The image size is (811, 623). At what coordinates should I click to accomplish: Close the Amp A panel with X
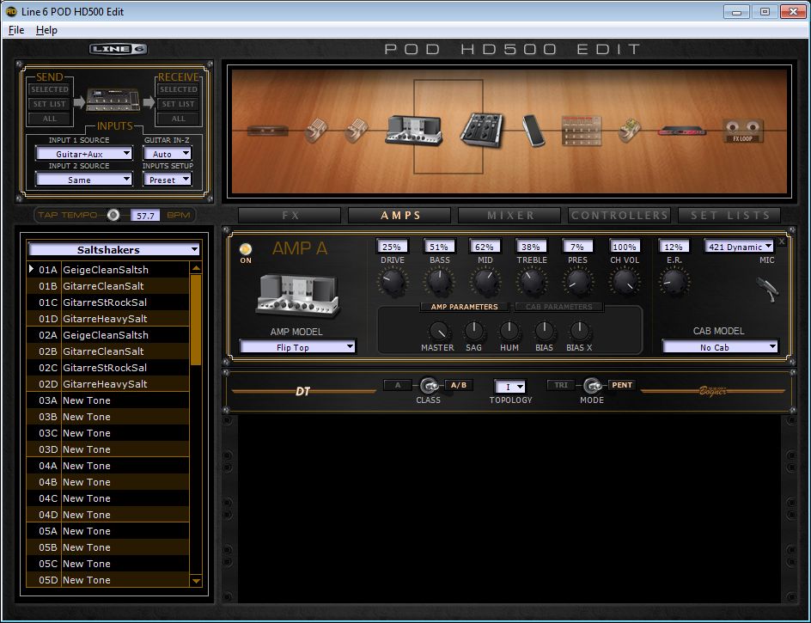click(x=782, y=241)
